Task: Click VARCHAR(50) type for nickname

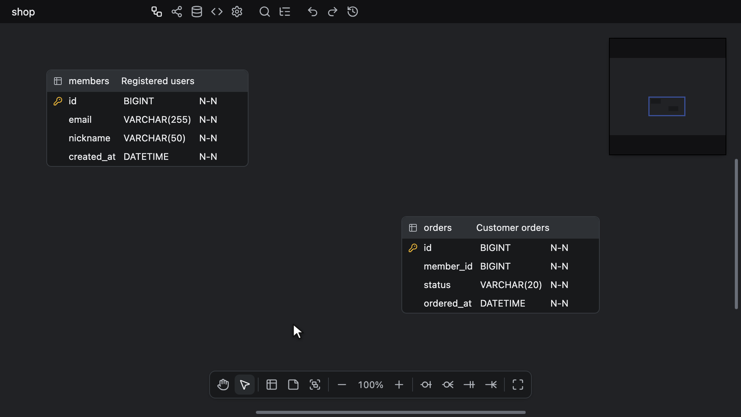Action: 154,138
